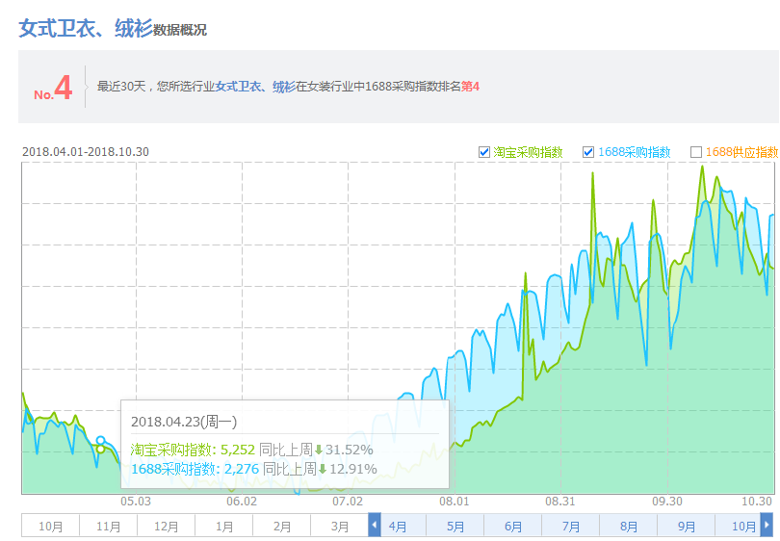Click the 2018.04.01-2018.10.30 date range label
The width and height of the screenshot is (780, 541).
pyautogui.click(x=85, y=152)
